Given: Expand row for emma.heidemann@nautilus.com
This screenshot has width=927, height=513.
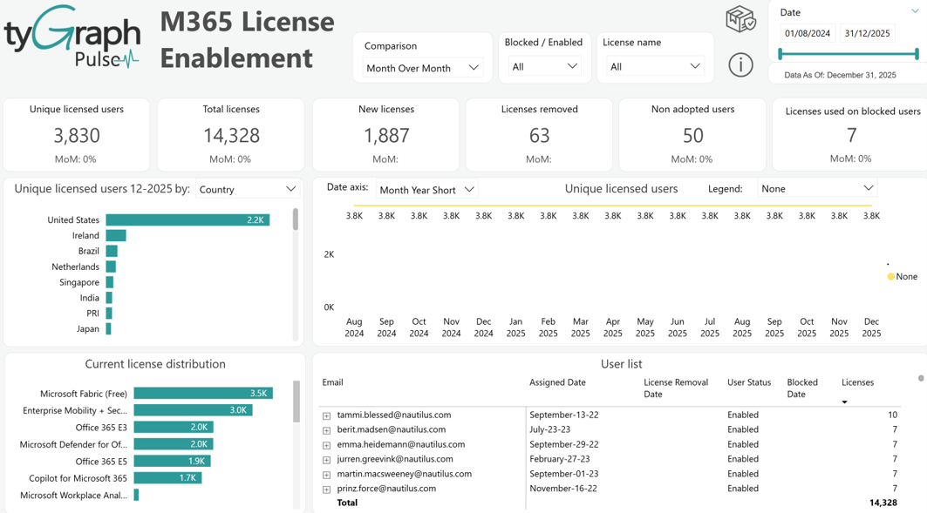Looking at the screenshot, I should tap(326, 445).
